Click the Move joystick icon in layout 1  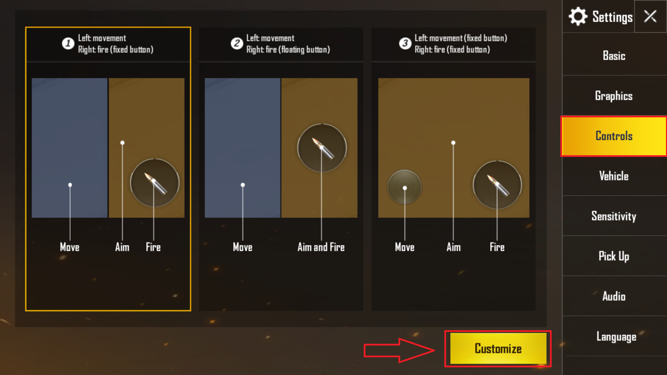pyautogui.click(x=69, y=185)
